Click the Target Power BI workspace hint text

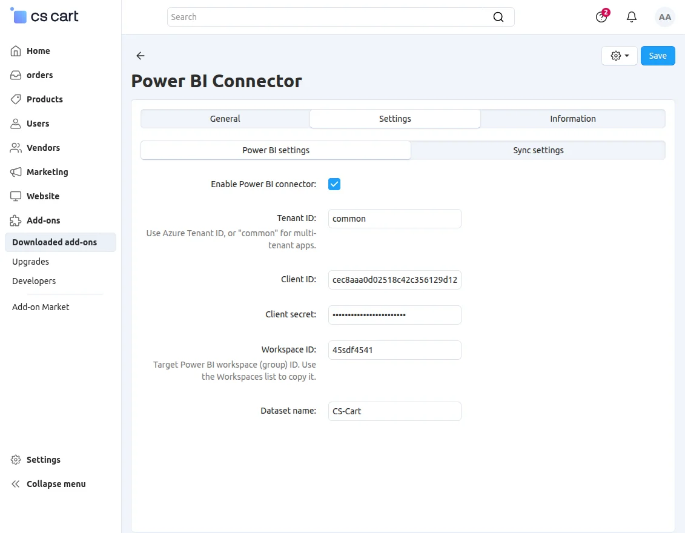tap(234, 371)
